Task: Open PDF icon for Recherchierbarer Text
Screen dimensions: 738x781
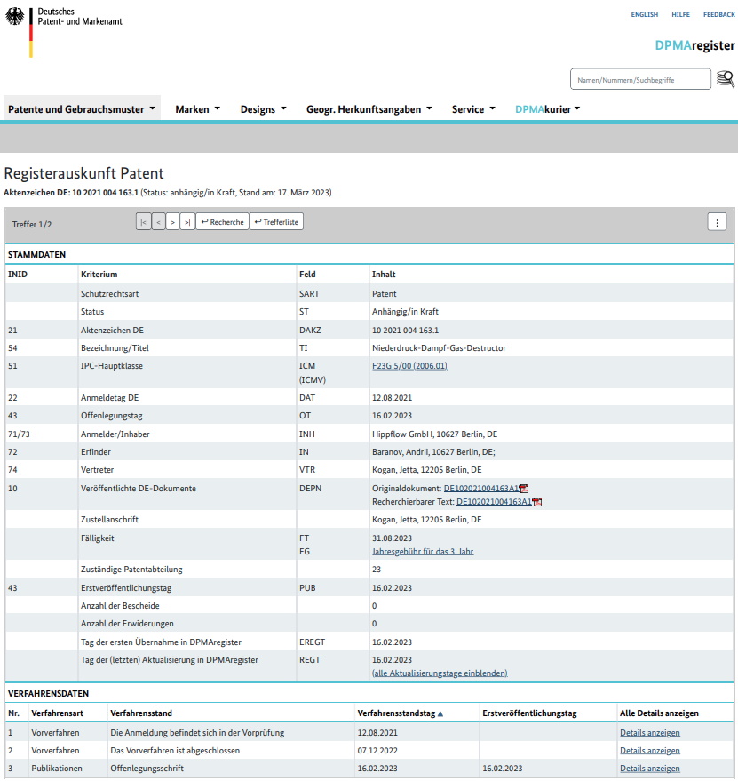Action: point(537,501)
